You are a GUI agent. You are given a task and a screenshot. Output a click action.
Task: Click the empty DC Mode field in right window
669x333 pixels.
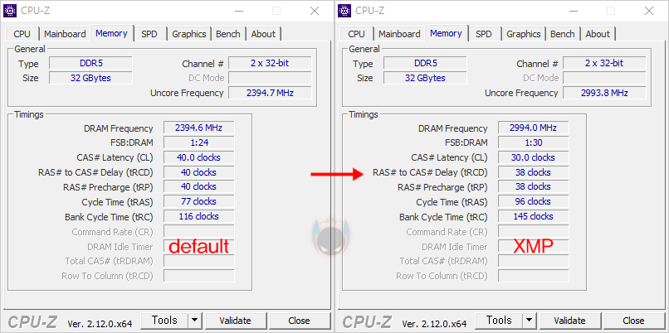[604, 78]
